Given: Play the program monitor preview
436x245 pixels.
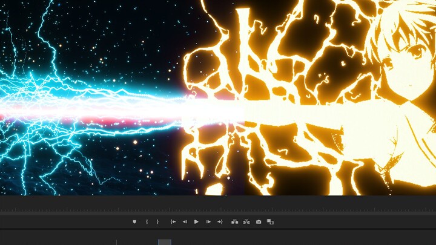Looking at the screenshot, I should [196, 221].
